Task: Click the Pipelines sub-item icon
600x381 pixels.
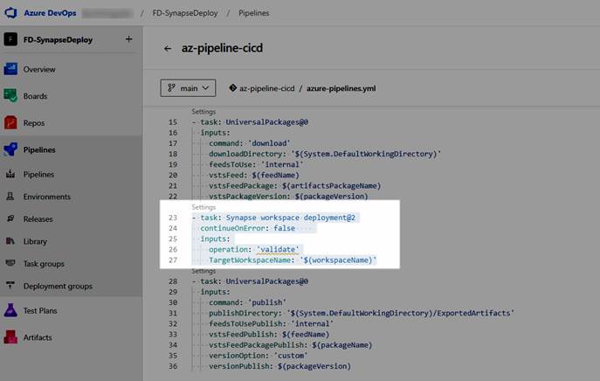Action: [10, 174]
